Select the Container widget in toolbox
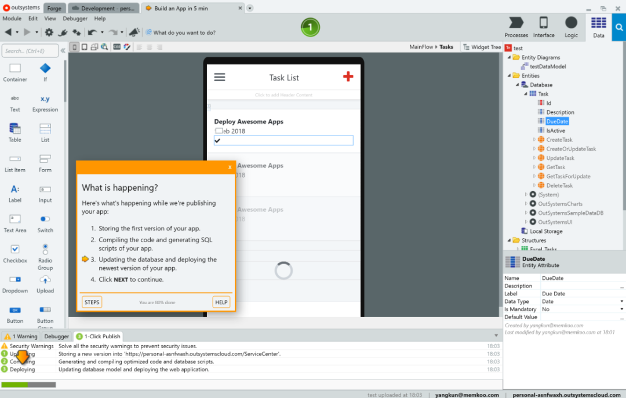This screenshot has height=398, width=626. tap(15, 72)
